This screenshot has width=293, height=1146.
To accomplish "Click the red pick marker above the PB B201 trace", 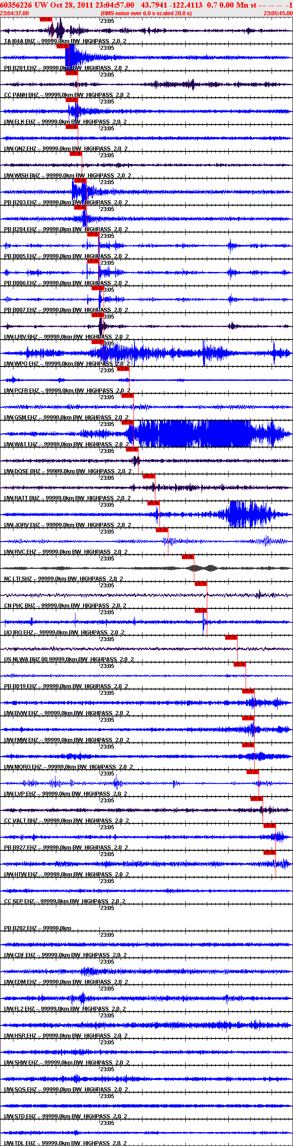I will point(63,46).
